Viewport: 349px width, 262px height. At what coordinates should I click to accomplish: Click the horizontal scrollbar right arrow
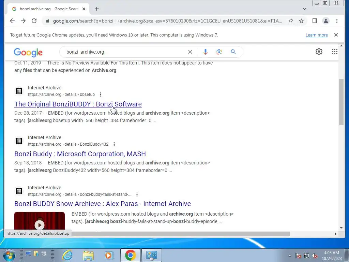pos(336,234)
